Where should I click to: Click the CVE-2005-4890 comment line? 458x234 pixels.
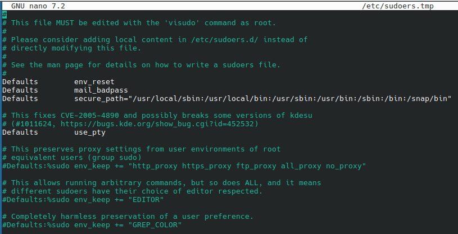coord(157,115)
